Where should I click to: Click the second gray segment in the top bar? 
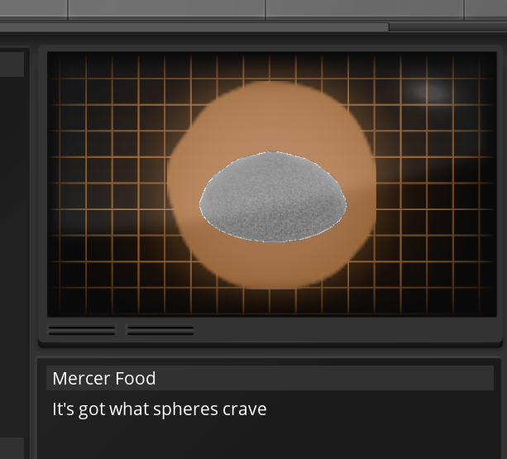click(x=167, y=9)
